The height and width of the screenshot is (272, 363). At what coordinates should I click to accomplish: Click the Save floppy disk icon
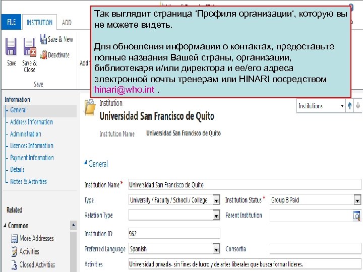11,47
